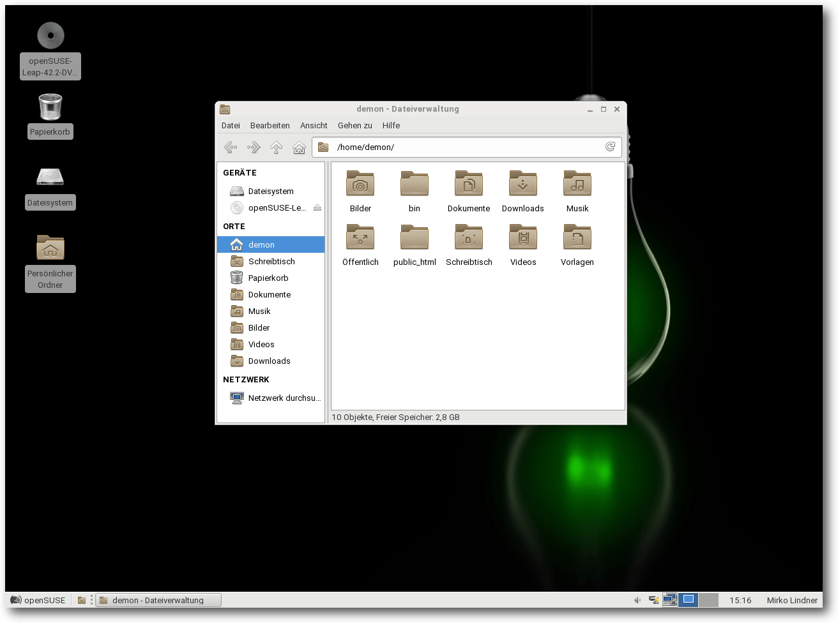Switch to the second workspace

pyautogui.click(x=708, y=600)
